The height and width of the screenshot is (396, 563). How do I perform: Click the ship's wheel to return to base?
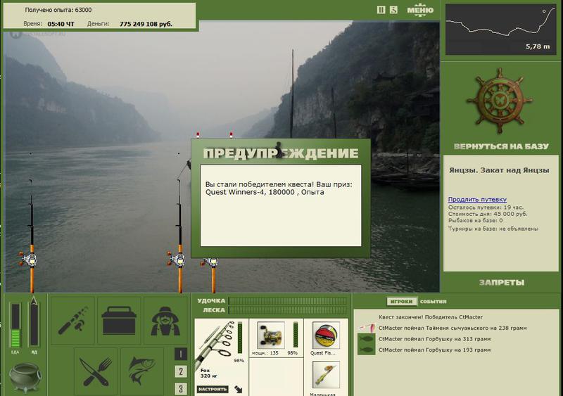pos(500,101)
